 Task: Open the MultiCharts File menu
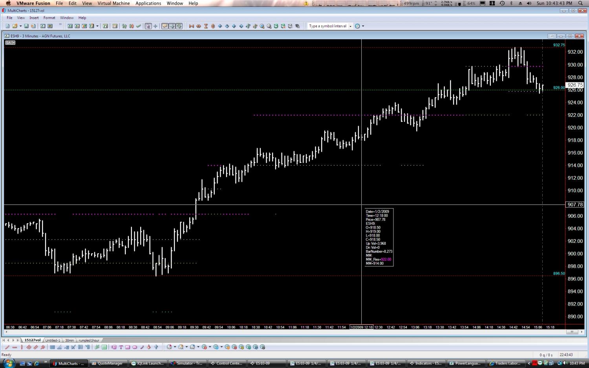[x=9, y=18]
